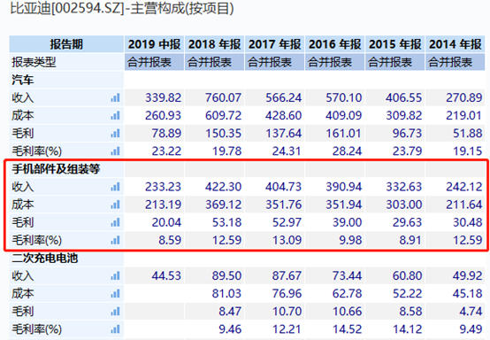
Task: Click phone parts margin value 9.98
Action: 350,241
